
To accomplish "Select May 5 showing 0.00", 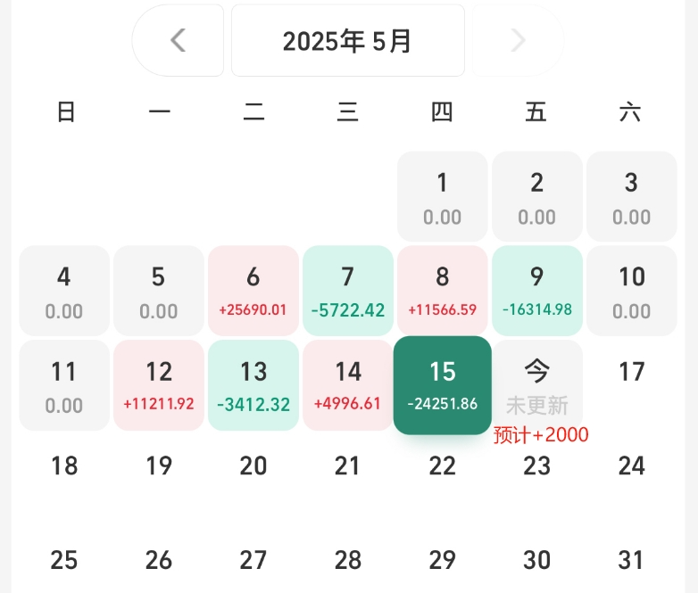I will click(x=159, y=291).
